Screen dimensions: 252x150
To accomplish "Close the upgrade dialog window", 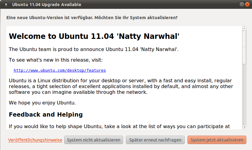I will pos(247,4).
